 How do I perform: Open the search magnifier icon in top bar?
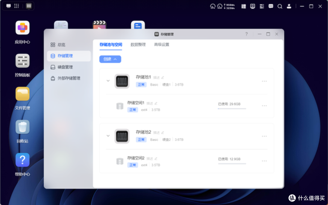click(280, 6)
